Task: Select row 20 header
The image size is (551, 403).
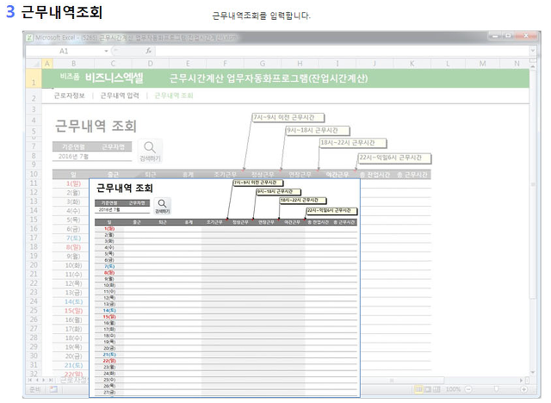Action: click(34, 265)
